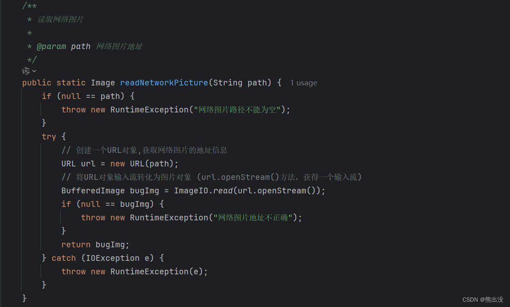The image size is (510, 307).
Task: Click the "String" parameter type in the signature
Action: [228, 83]
